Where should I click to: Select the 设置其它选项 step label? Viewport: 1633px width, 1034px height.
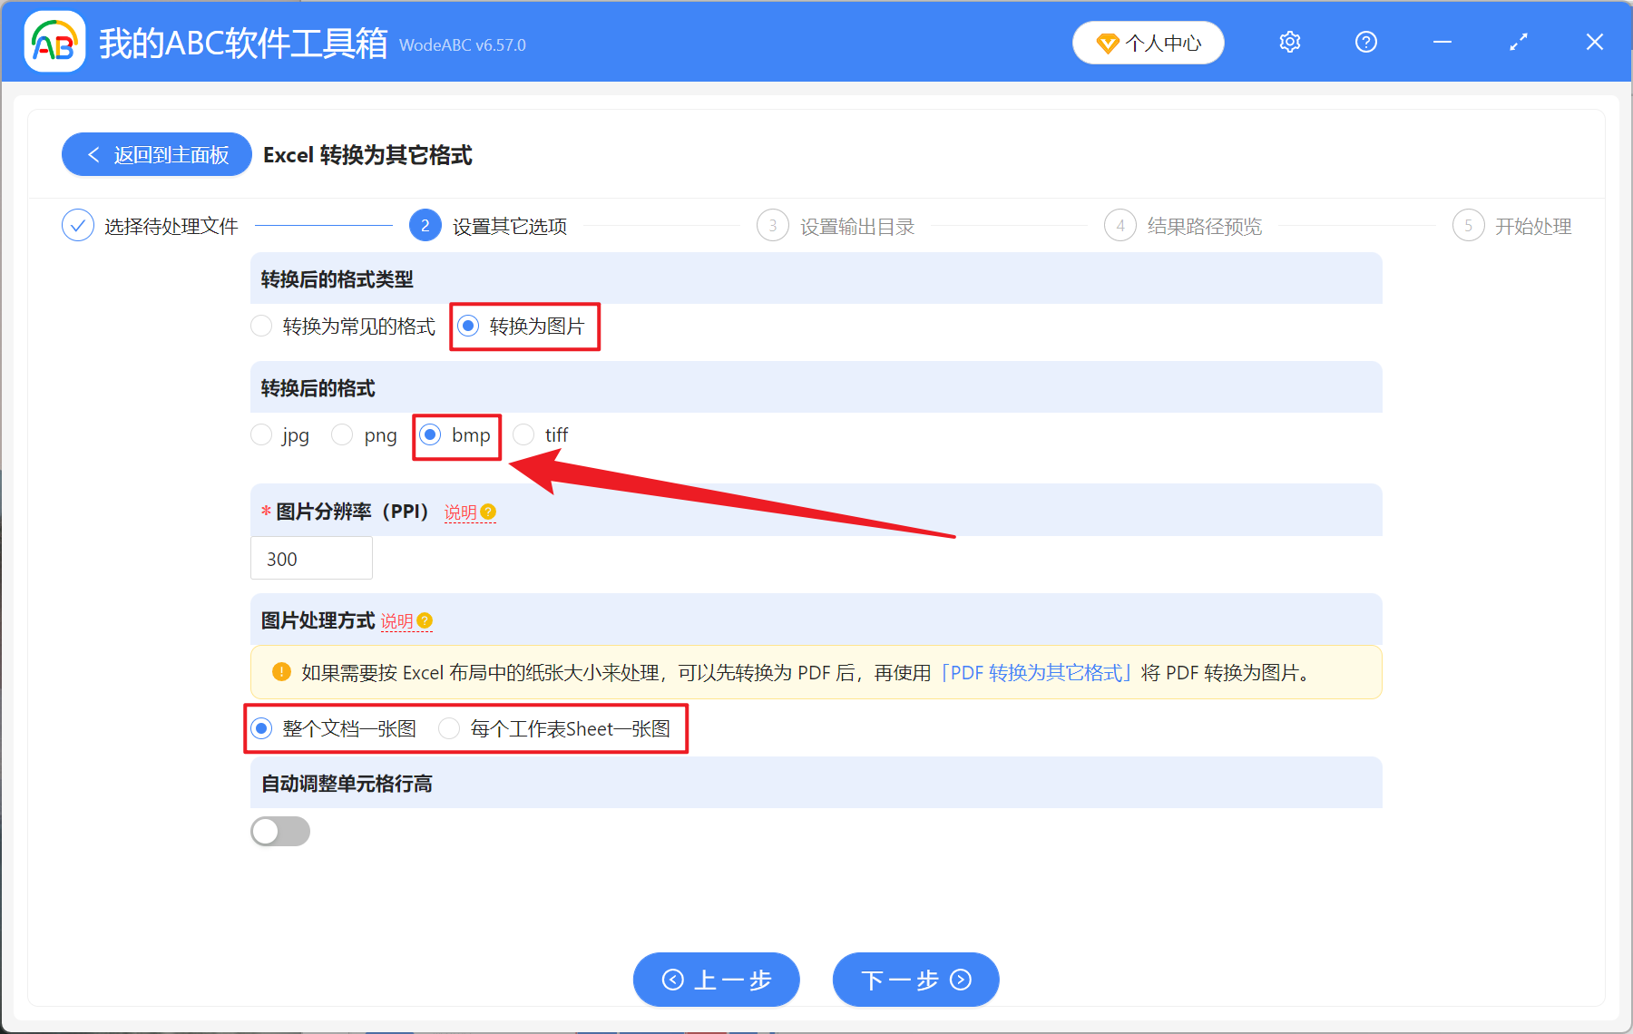(x=508, y=226)
